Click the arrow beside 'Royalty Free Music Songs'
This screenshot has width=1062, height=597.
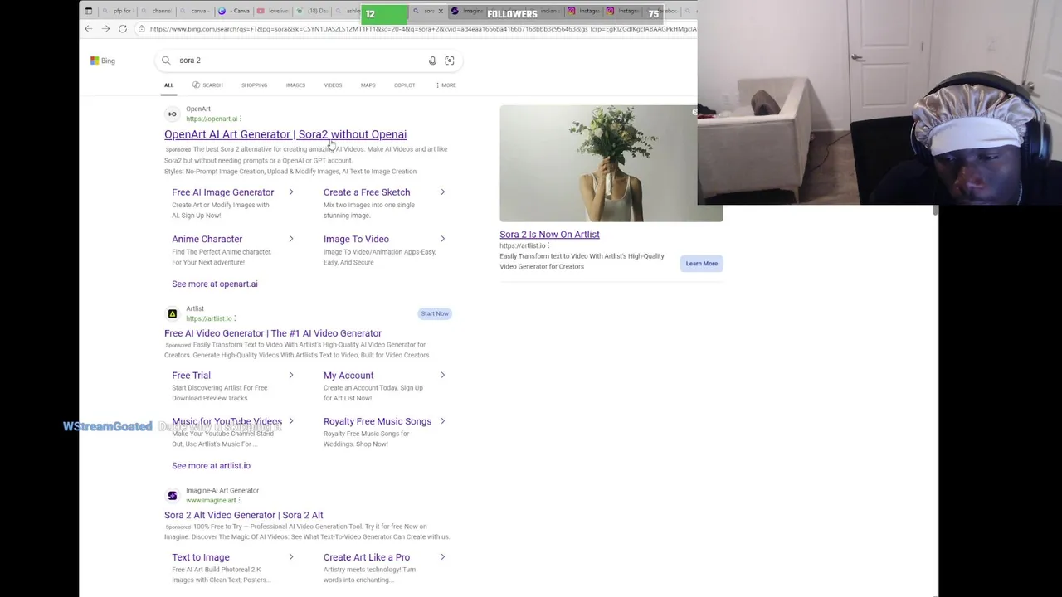442,421
